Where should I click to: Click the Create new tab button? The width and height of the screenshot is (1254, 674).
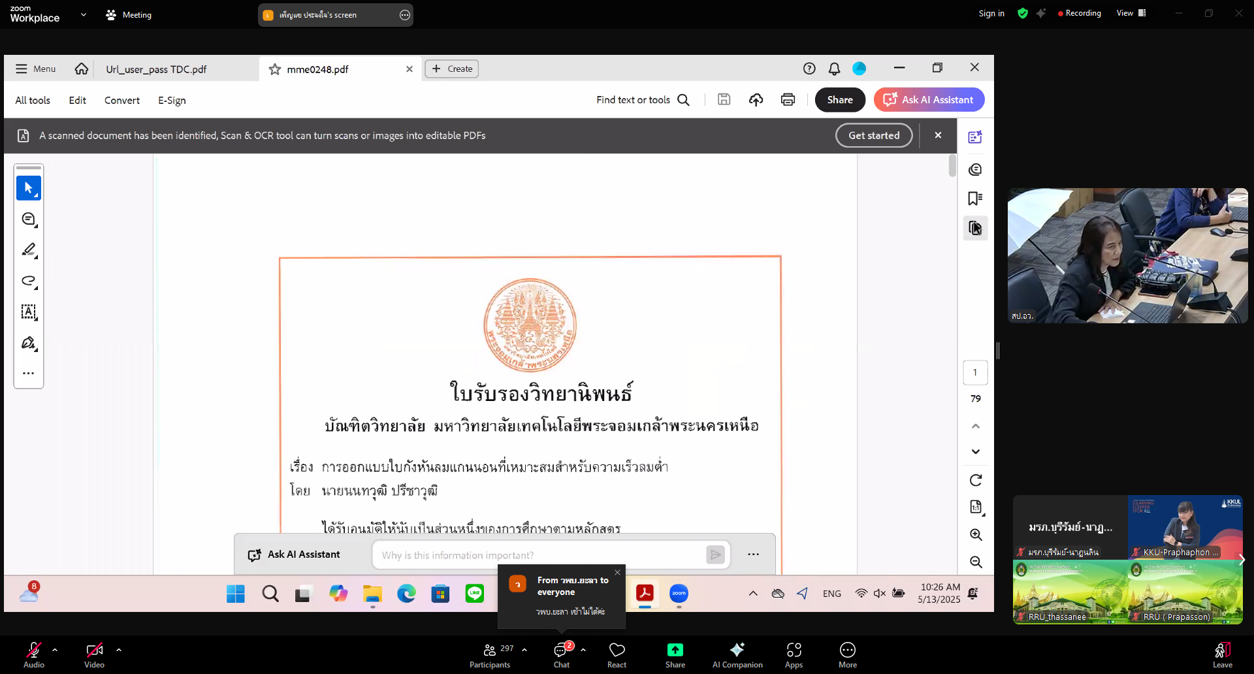452,69
